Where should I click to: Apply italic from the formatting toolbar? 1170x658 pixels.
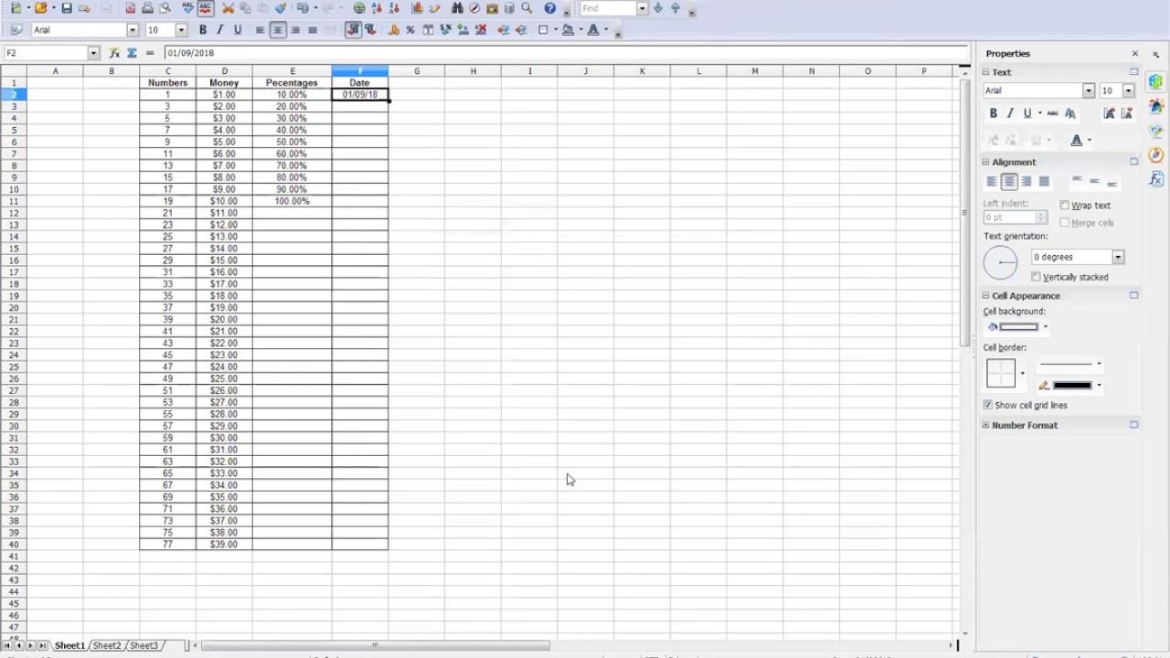click(x=220, y=30)
